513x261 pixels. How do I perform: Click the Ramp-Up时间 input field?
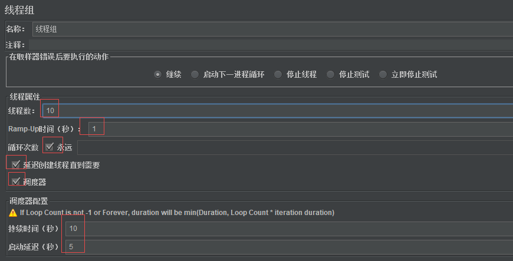tap(301, 129)
